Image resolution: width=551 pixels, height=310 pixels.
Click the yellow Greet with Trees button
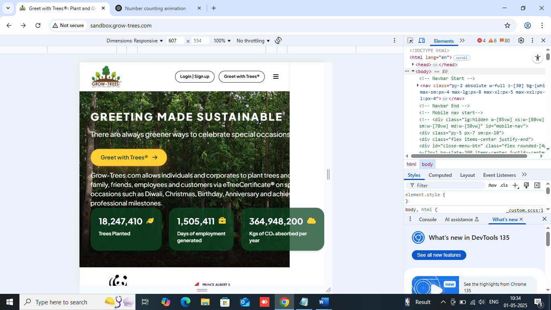tap(129, 157)
